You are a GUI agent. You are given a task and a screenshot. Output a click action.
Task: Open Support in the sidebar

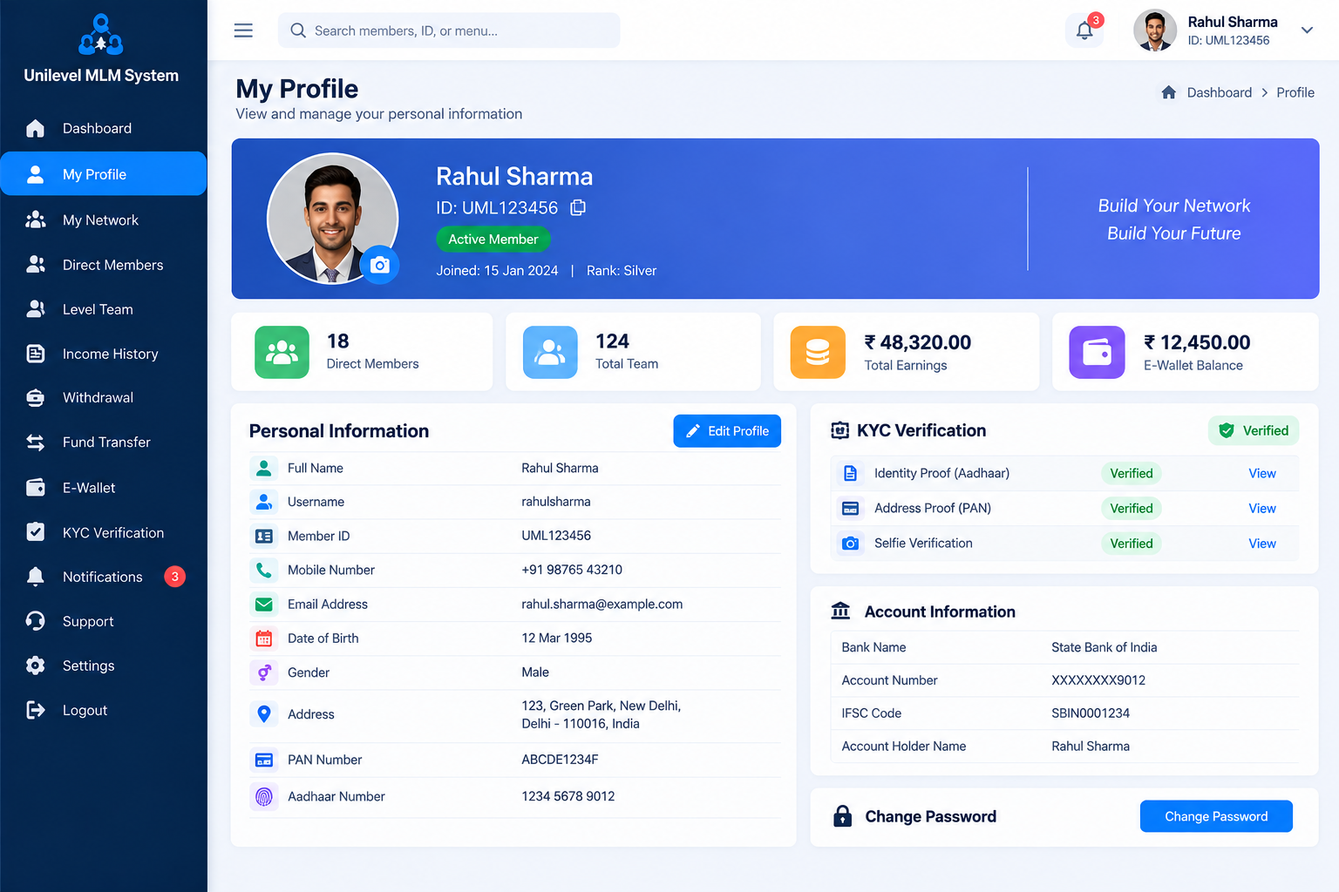coord(104,621)
